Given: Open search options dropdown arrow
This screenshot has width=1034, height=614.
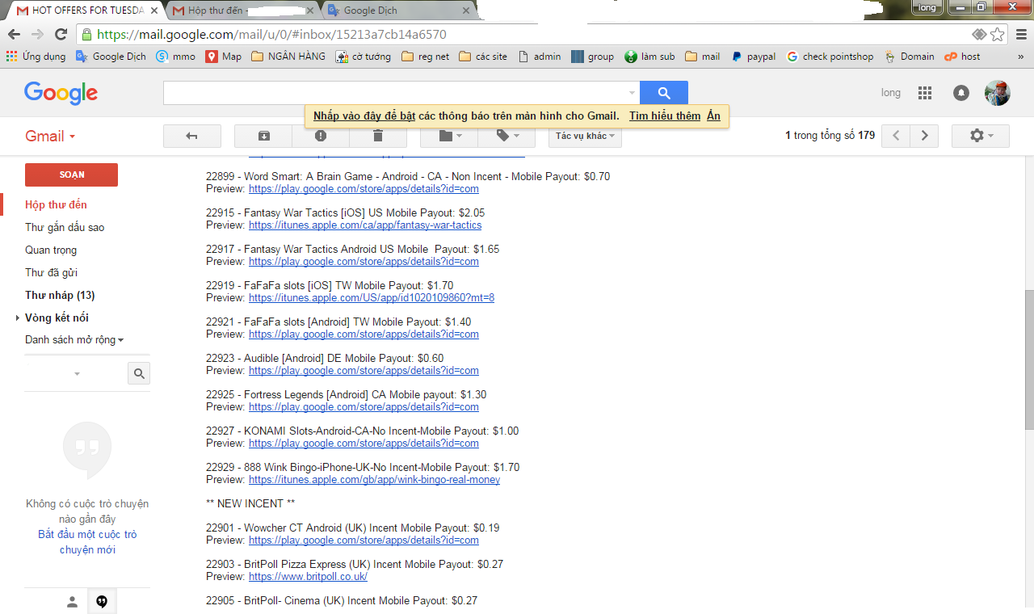Looking at the screenshot, I should [632, 93].
